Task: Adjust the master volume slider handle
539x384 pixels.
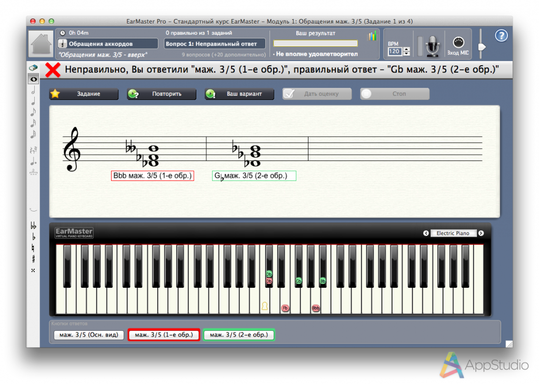Action: point(482,47)
